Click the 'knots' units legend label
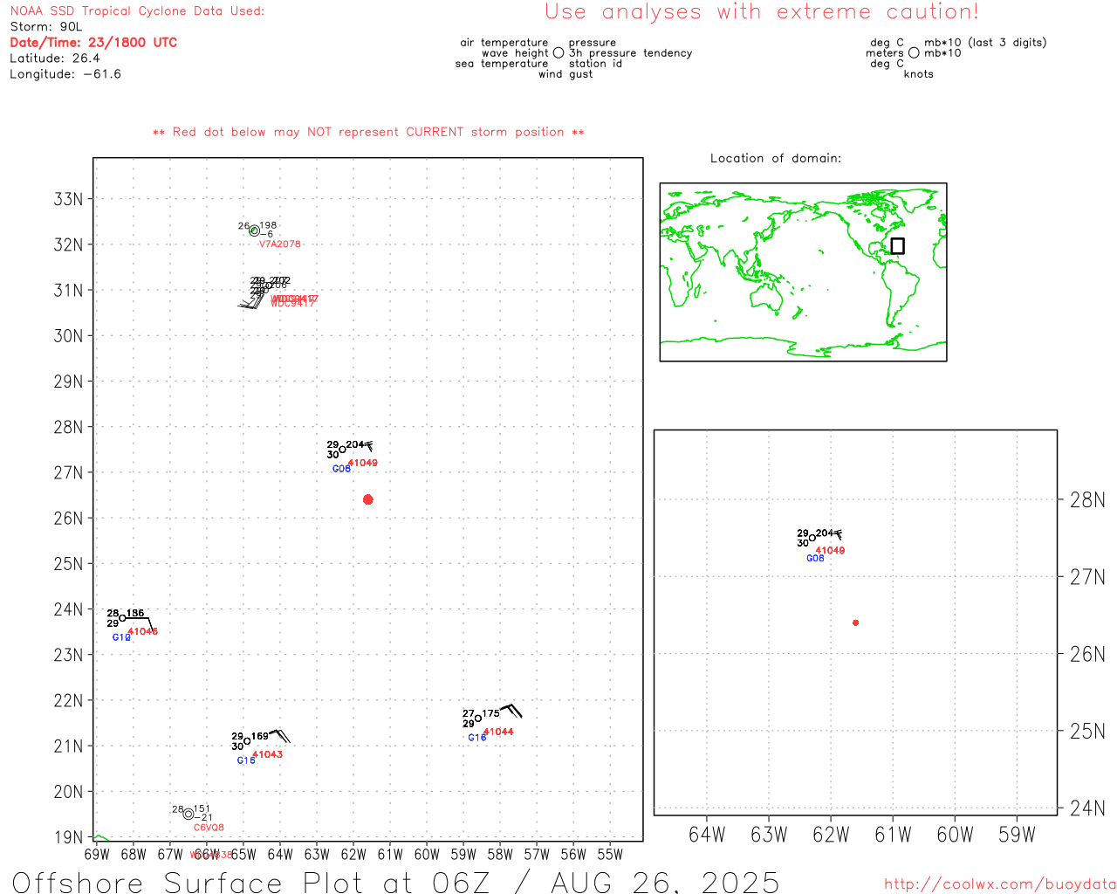The width and height of the screenshot is (1117, 894). click(919, 74)
